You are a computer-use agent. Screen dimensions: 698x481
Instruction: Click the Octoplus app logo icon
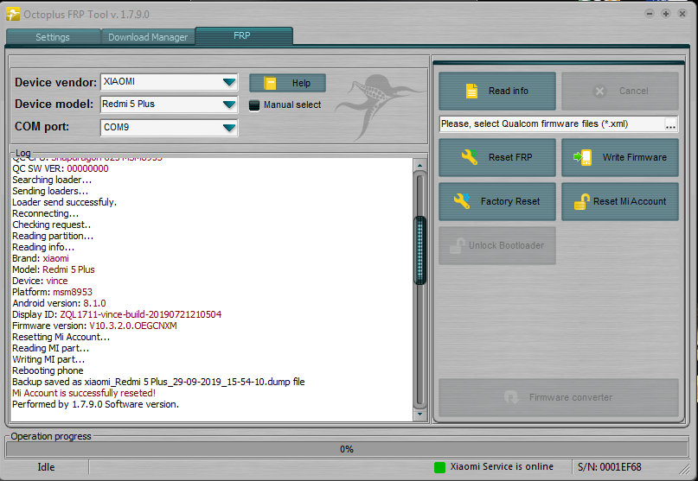click(12, 14)
